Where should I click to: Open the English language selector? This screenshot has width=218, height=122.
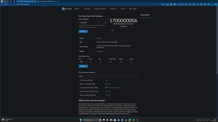click(134, 9)
